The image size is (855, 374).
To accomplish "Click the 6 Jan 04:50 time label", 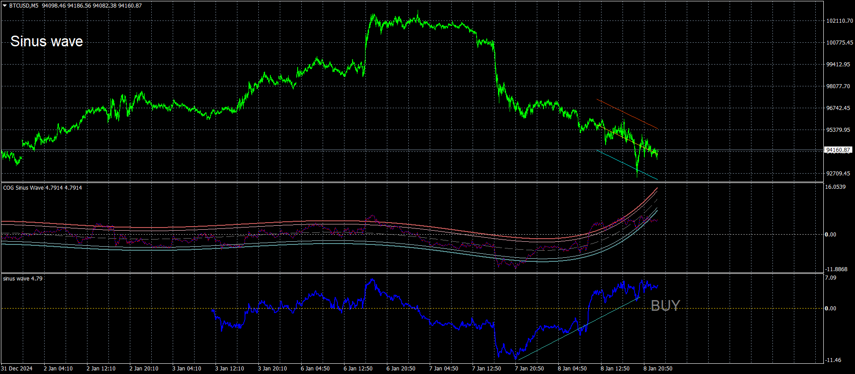I will (315, 369).
